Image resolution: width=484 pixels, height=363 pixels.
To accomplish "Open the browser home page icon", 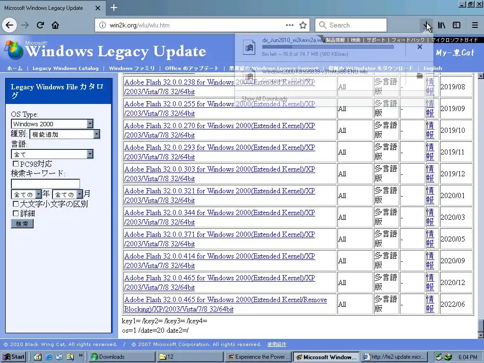I will tap(55, 26).
